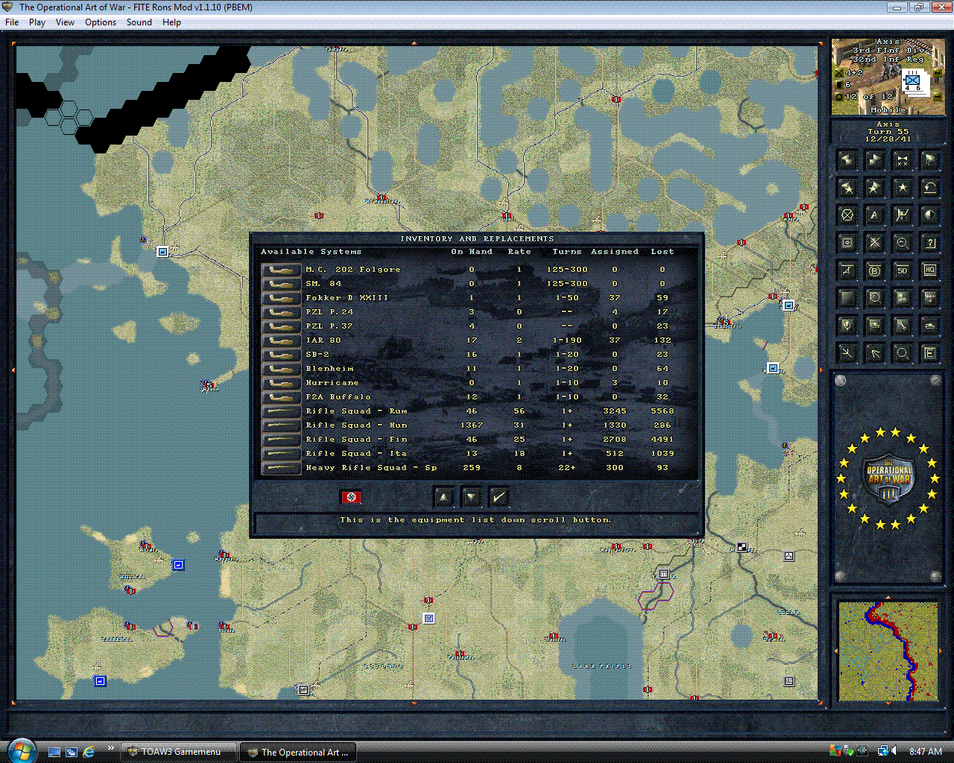The image size is (954, 763).
Task: Click the SM. 84 aircraft icon
Action: tap(281, 284)
